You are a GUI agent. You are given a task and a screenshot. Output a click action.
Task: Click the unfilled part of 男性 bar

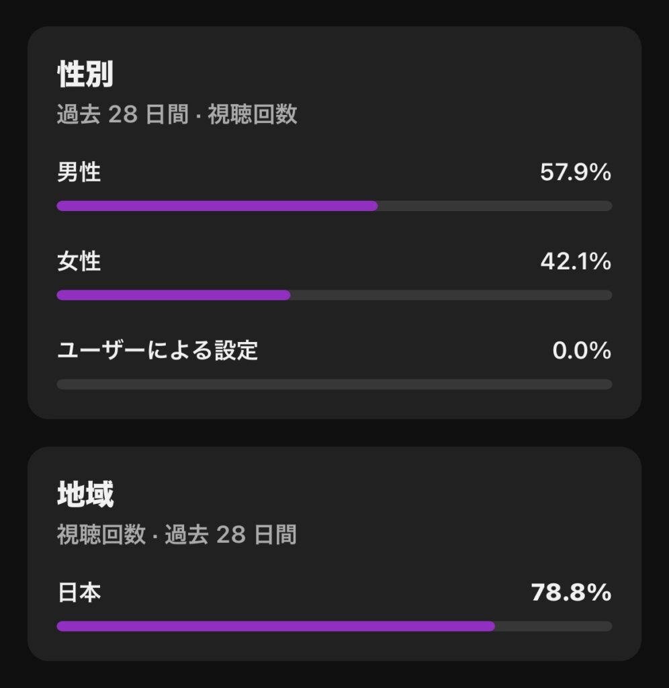pyautogui.click(x=495, y=206)
